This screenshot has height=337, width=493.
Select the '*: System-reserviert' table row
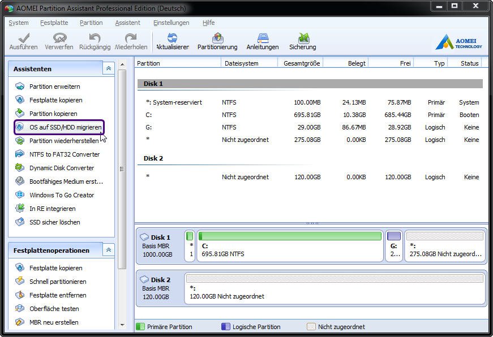click(310, 102)
